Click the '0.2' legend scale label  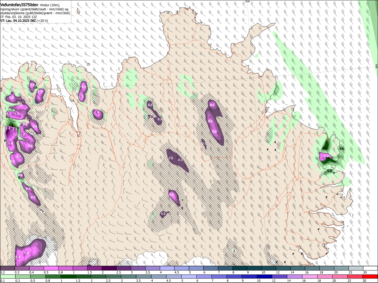click(x=2, y=272)
